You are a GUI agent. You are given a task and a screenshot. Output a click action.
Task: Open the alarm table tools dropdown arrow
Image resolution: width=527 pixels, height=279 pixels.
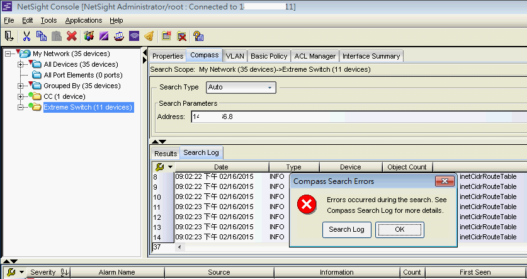(22, 272)
